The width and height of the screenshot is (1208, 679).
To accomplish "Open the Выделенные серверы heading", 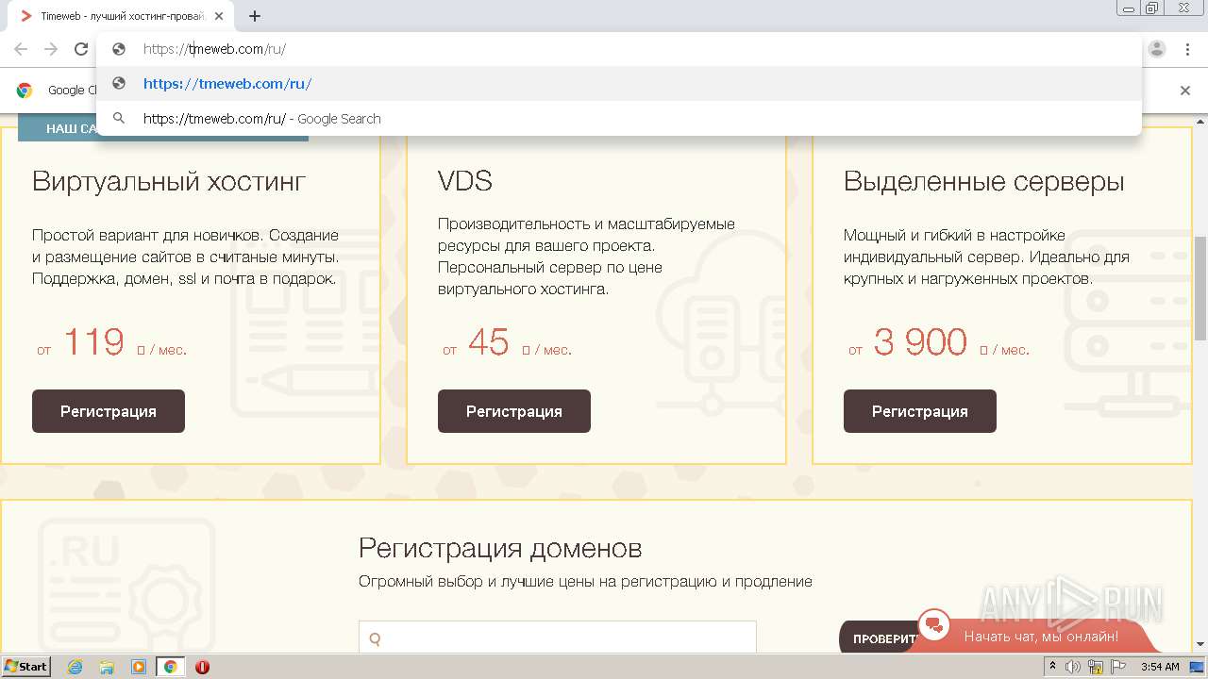I will tap(984, 182).
